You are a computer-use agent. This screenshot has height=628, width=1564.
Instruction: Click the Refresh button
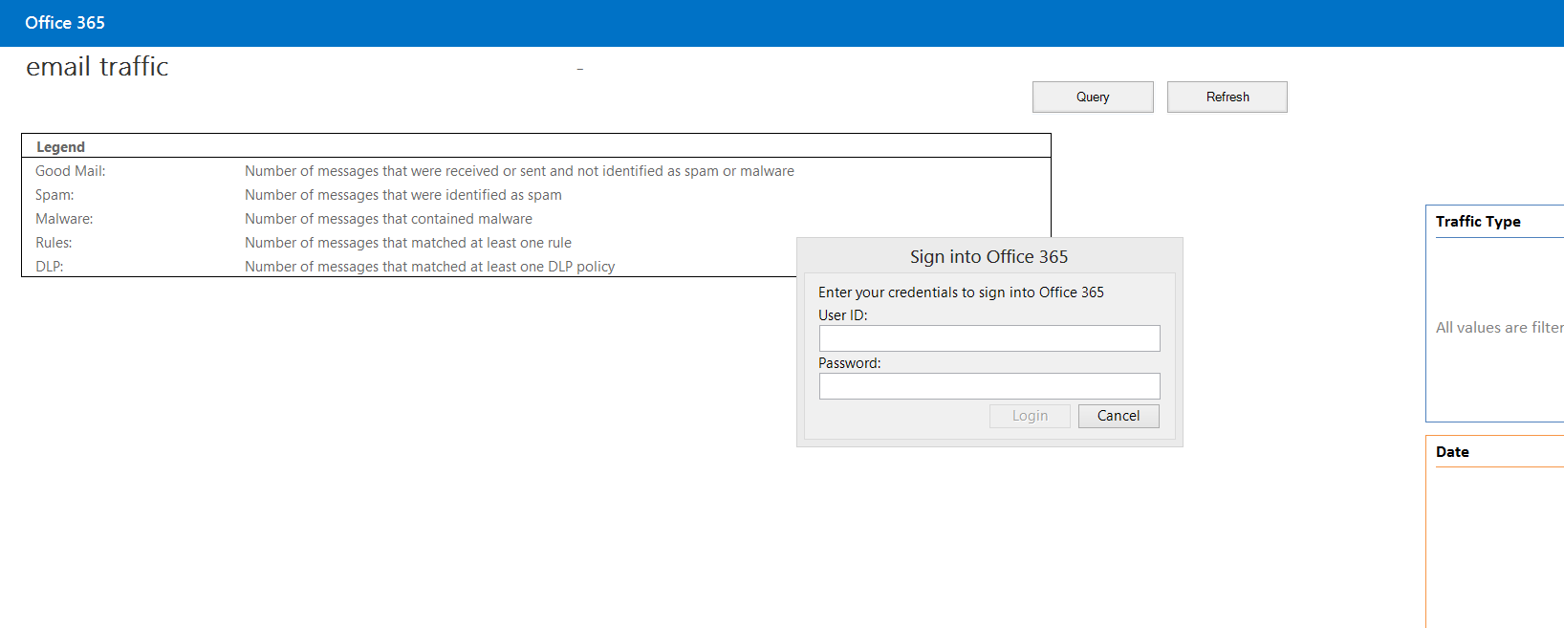[x=1227, y=97]
